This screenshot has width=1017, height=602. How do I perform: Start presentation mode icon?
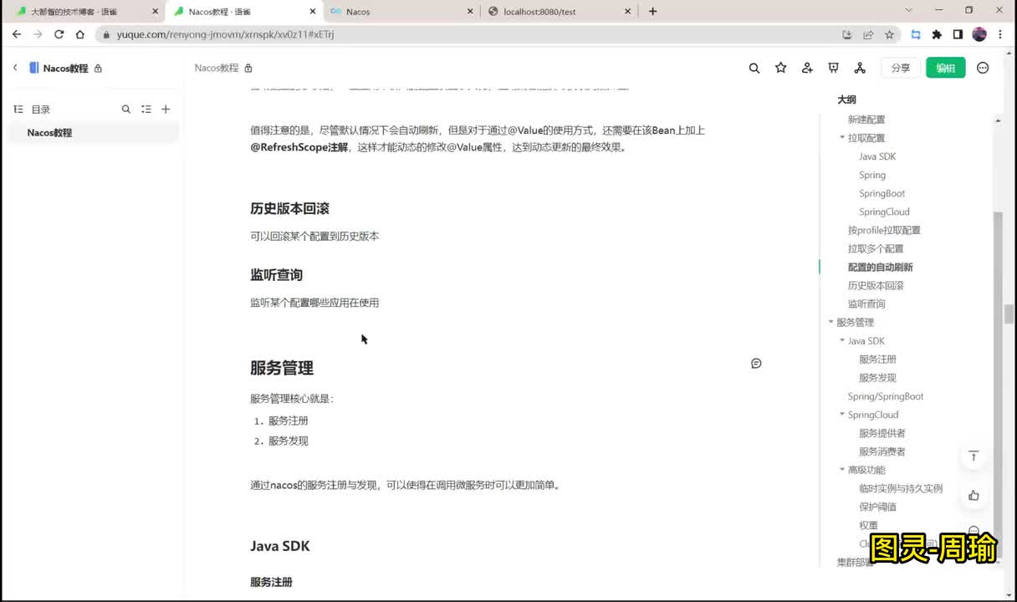833,68
